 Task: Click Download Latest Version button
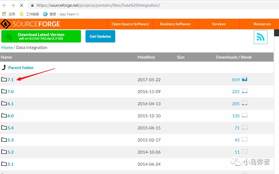(41, 36)
